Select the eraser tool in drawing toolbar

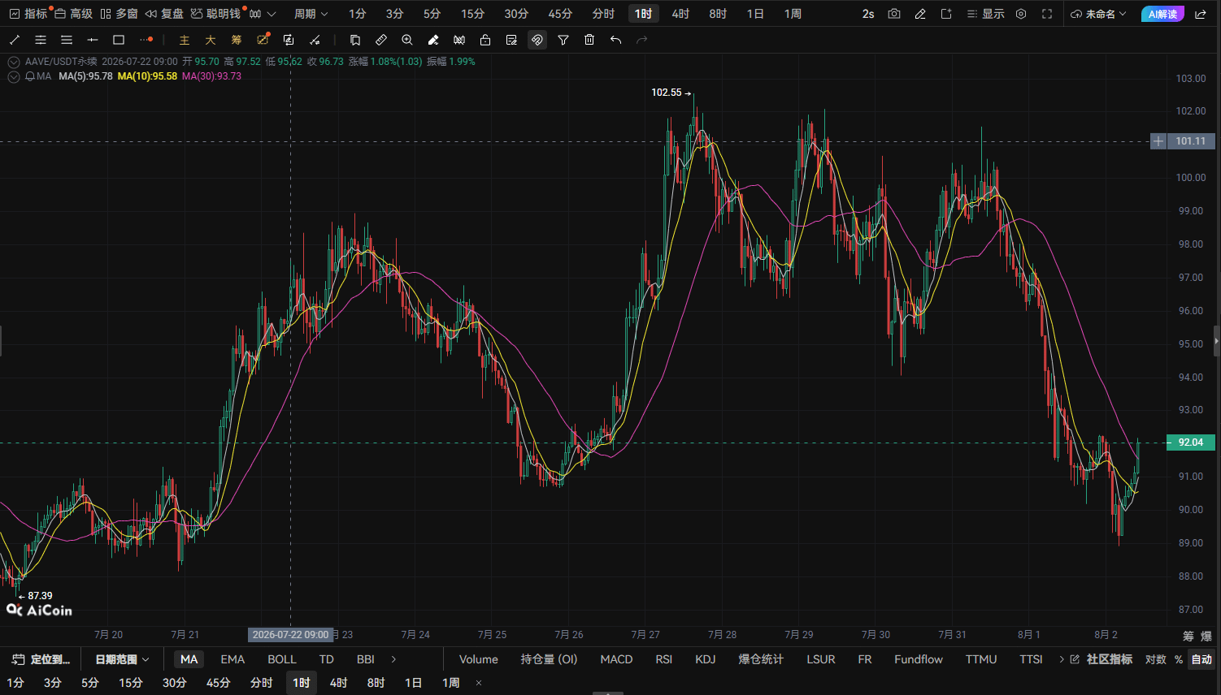pyautogui.click(x=433, y=40)
